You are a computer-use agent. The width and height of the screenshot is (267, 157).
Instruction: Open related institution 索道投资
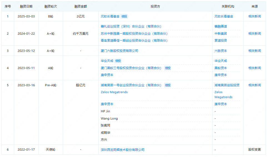221,40
